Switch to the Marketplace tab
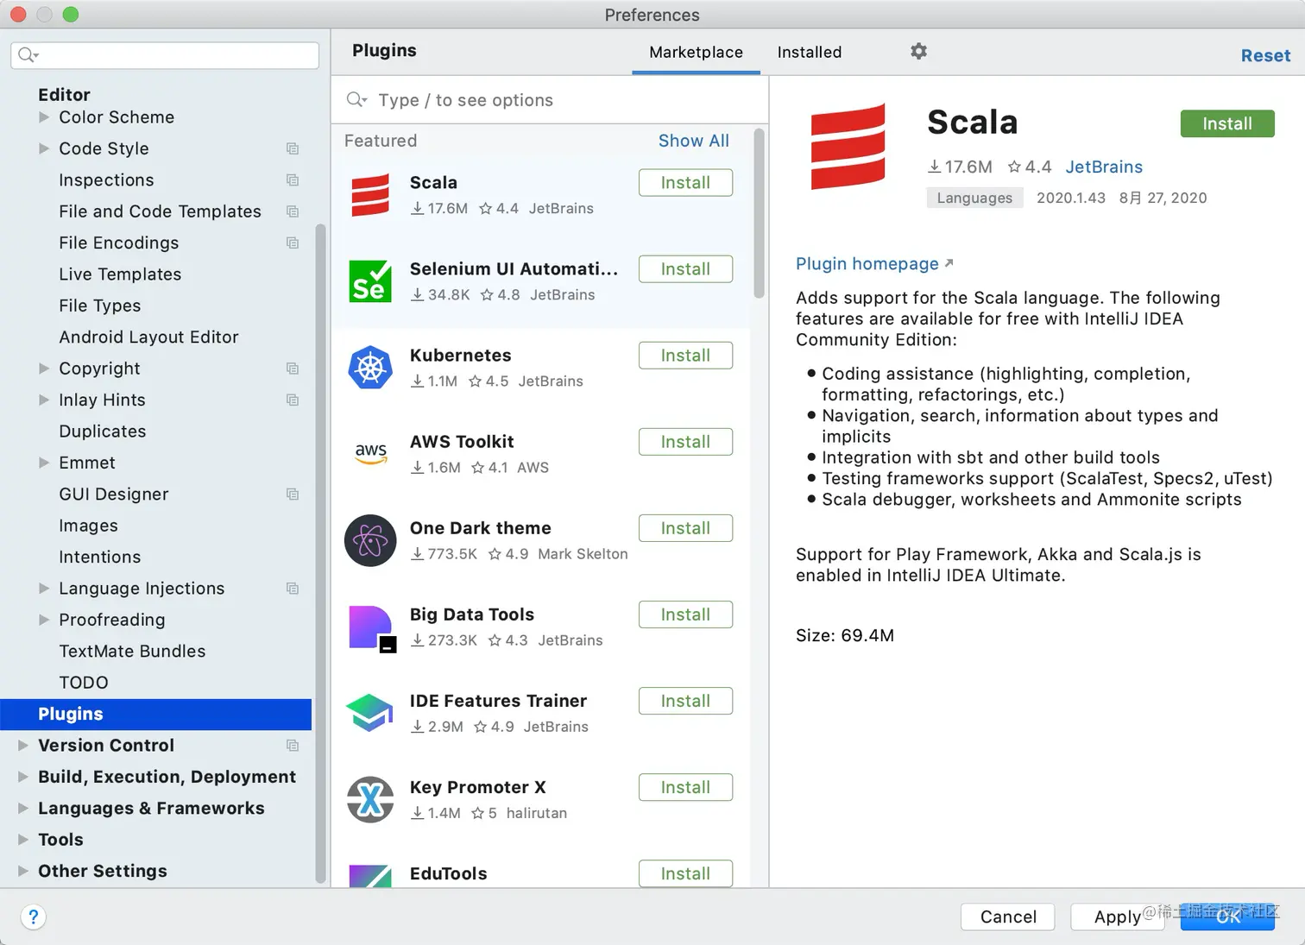 click(696, 52)
